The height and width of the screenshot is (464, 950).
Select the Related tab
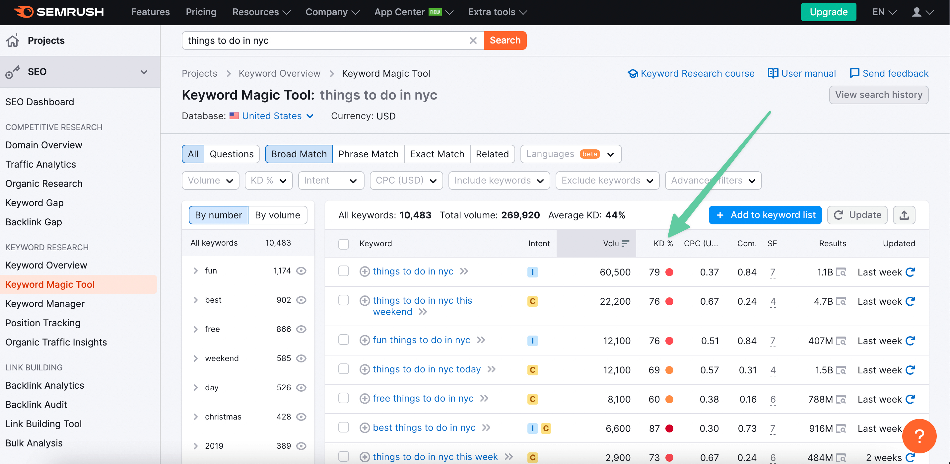492,154
